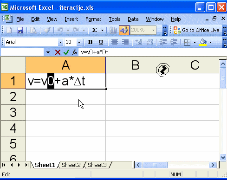The image size is (227, 180).
Task: Open the Insert Function fx icon
Action: pyautogui.click(x=75, y=52)
